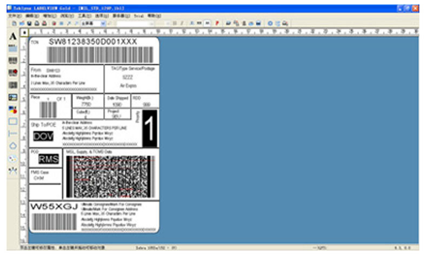This screenshot has width=427, height=255.
Task: Open the Data Source (数据源) menu
Action: pos(121,16)
